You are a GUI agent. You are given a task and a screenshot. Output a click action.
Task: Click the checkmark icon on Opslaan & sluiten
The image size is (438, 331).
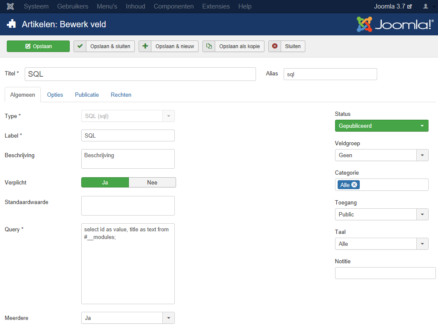[x=80, y=46]
